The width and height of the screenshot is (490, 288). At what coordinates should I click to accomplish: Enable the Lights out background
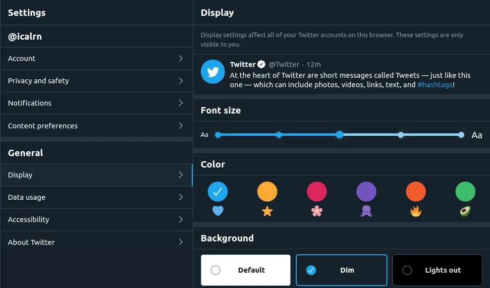(x=437, y=270)
